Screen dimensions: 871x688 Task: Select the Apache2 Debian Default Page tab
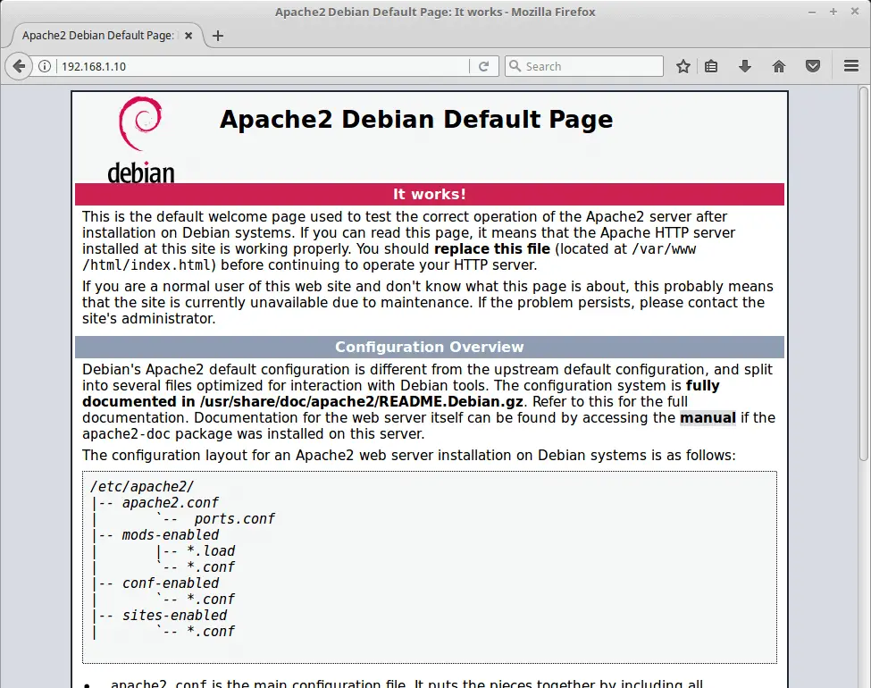[106, 36]
